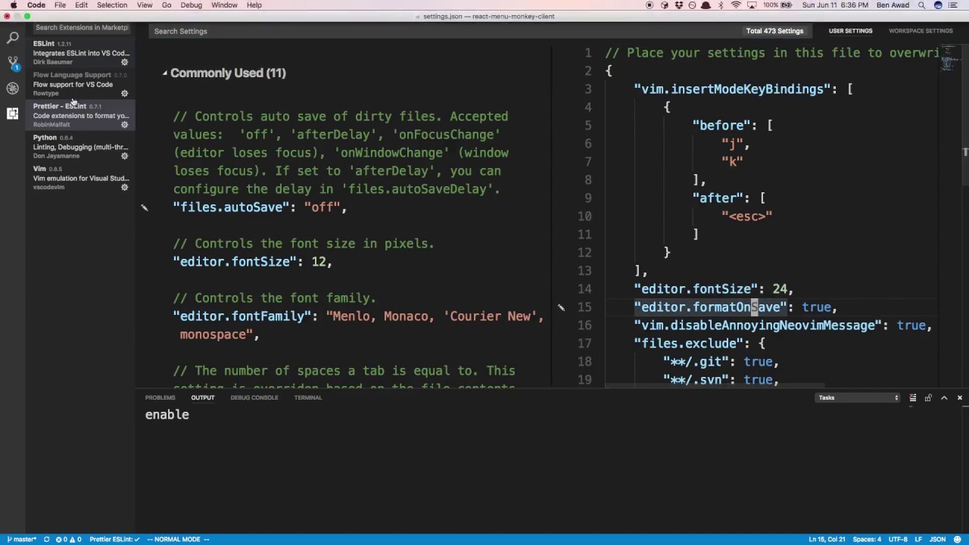Open Spotlight search in menu bar
The height and width of the screenshot is (545, 969).
tap(921, 5)
